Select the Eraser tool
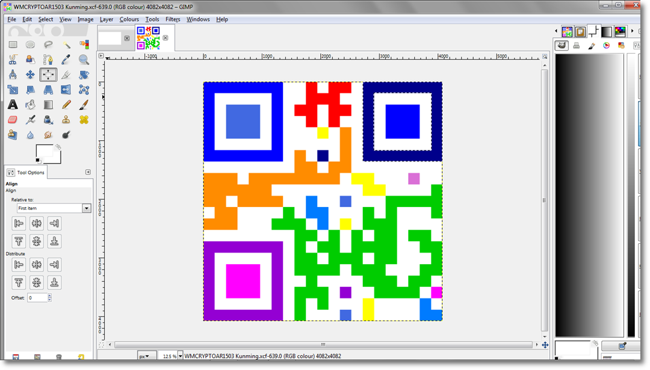 (13, 120)
